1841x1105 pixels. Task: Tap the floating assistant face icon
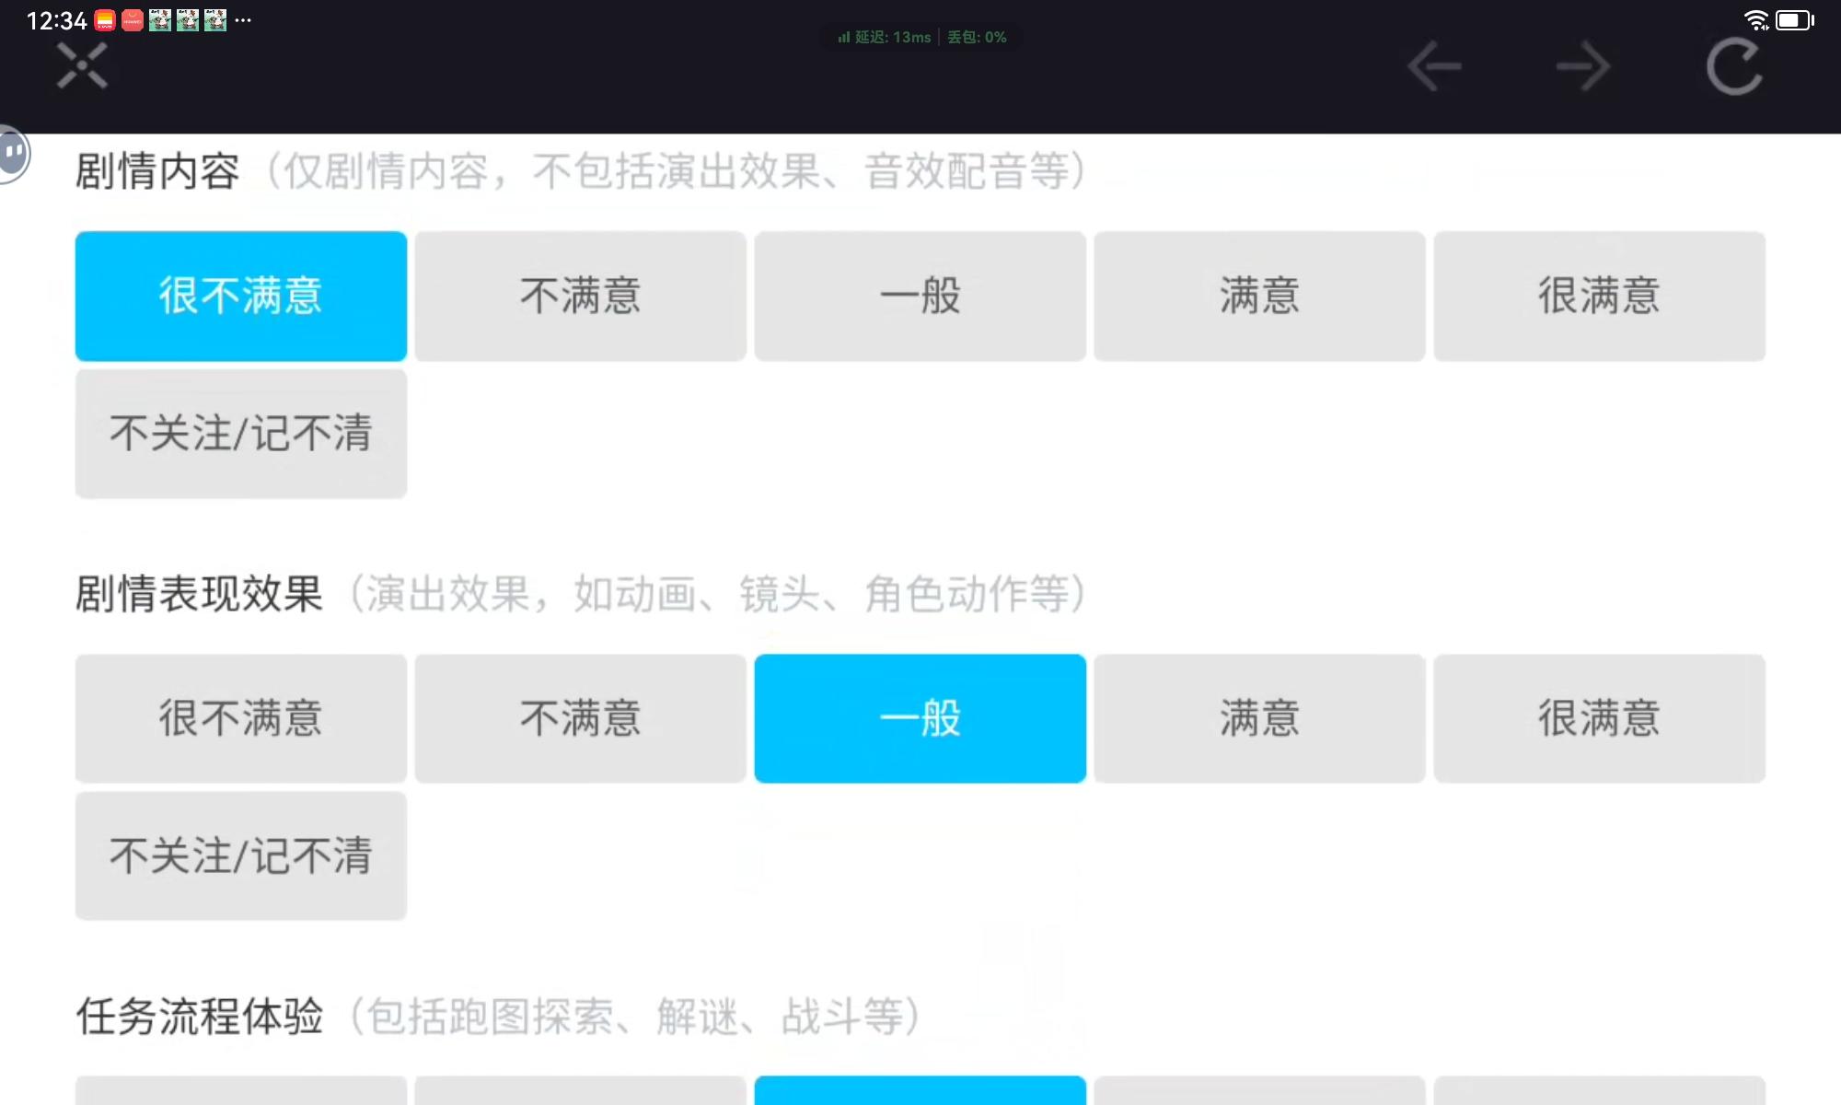coord(14,153)
